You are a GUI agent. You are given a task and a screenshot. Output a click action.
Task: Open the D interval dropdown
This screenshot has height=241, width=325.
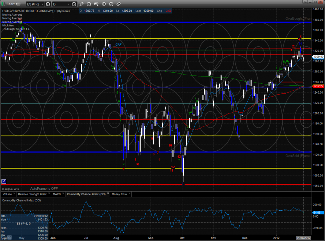pyautogui.click(x=61, y=4)
